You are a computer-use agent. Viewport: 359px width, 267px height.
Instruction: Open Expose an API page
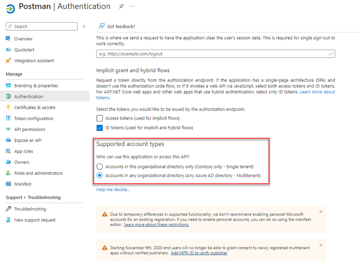pyautogui.click(x=28, y=140)
